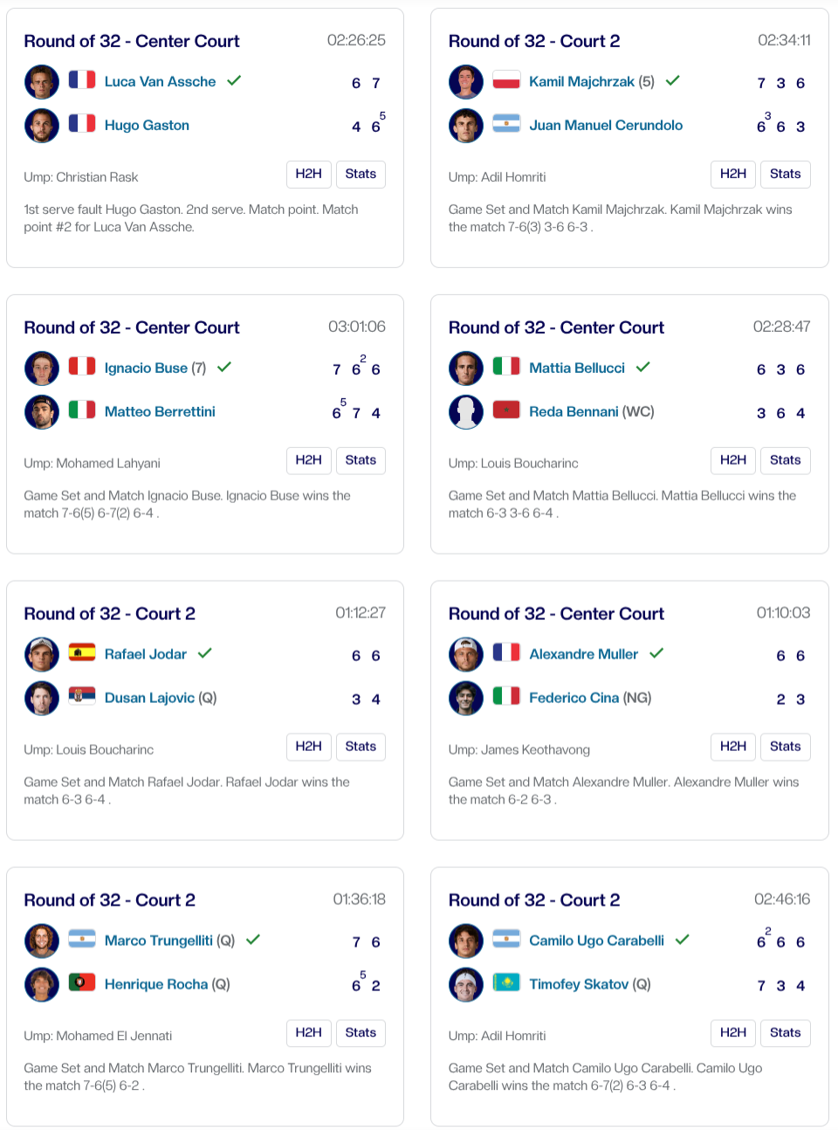Open H2H for Bellucci vs Bennani match
This screenshot has height=1130, width=838.
click(x=732, y=460)
